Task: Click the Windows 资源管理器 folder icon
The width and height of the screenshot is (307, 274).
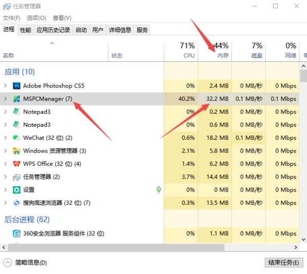Action: point(16,151)
